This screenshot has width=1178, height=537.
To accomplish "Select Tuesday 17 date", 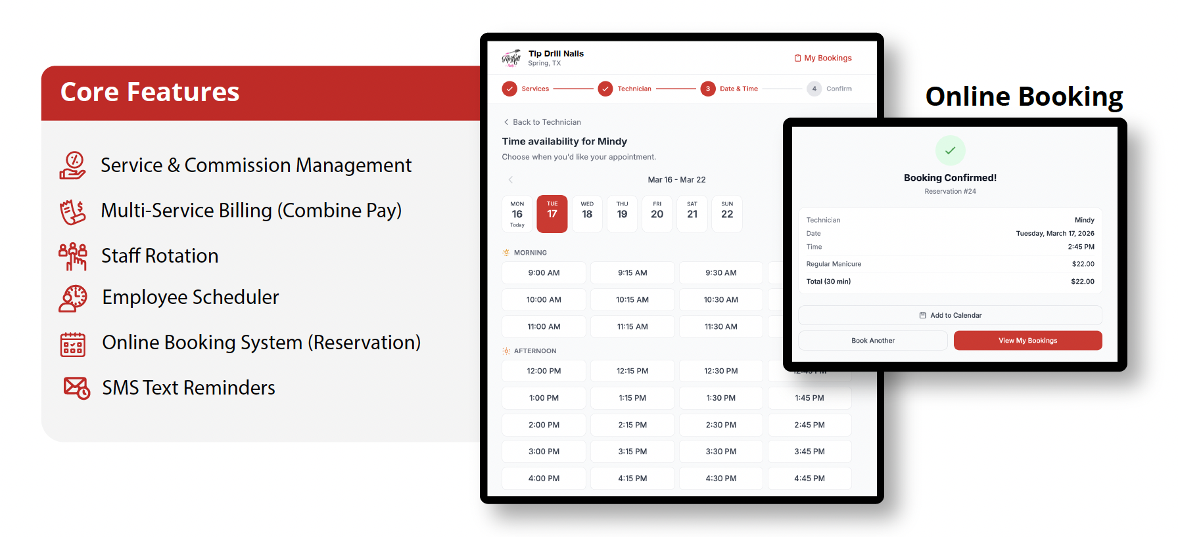I will point(552,214).
